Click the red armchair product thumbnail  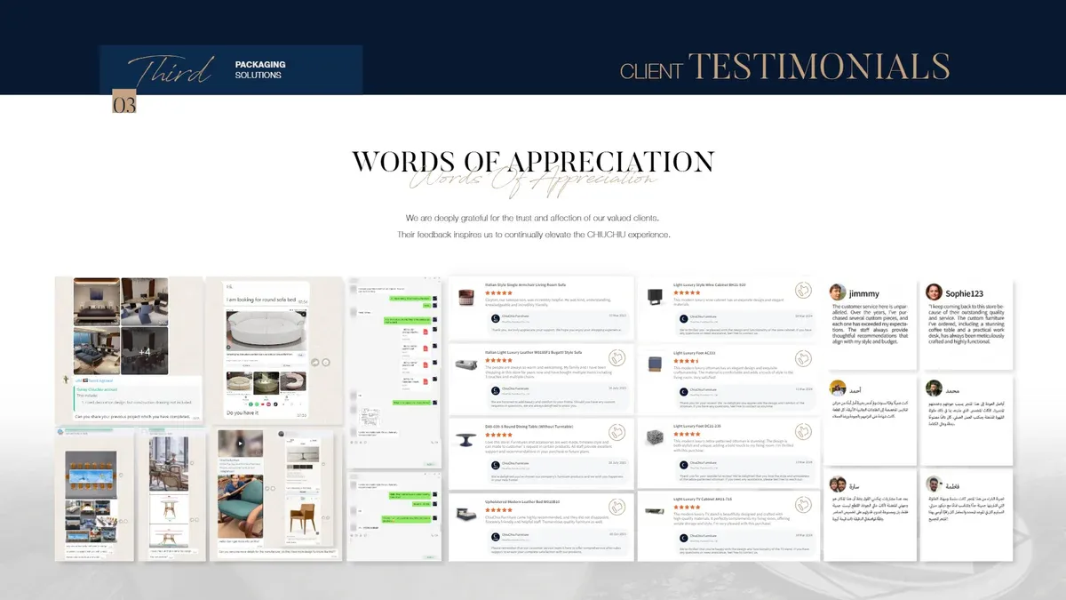pyautogui.click(x=466, y=299)
